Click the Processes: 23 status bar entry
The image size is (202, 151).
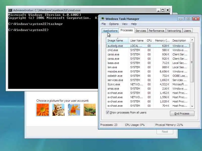[x=109, y=125]
